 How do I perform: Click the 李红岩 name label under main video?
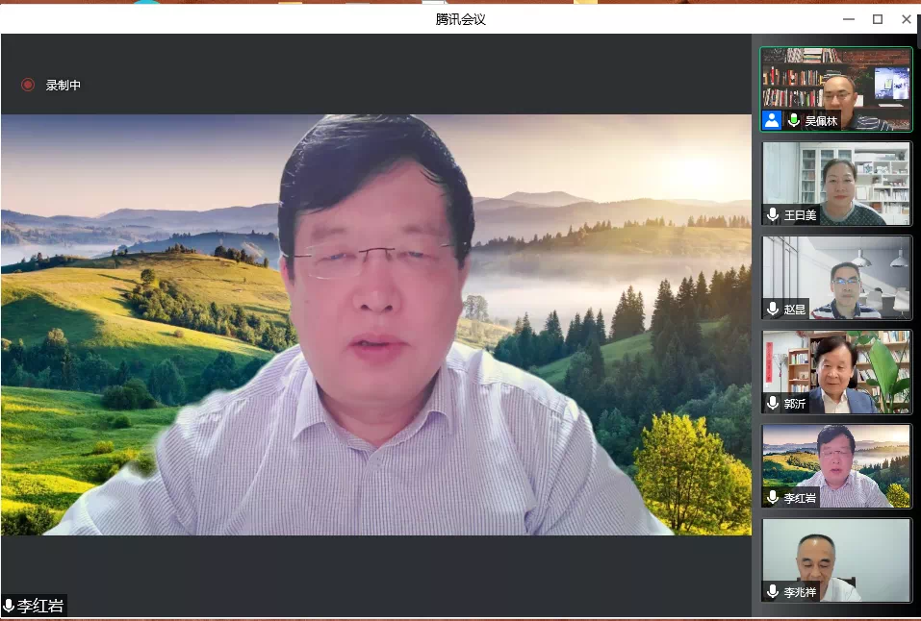(40, 606)
